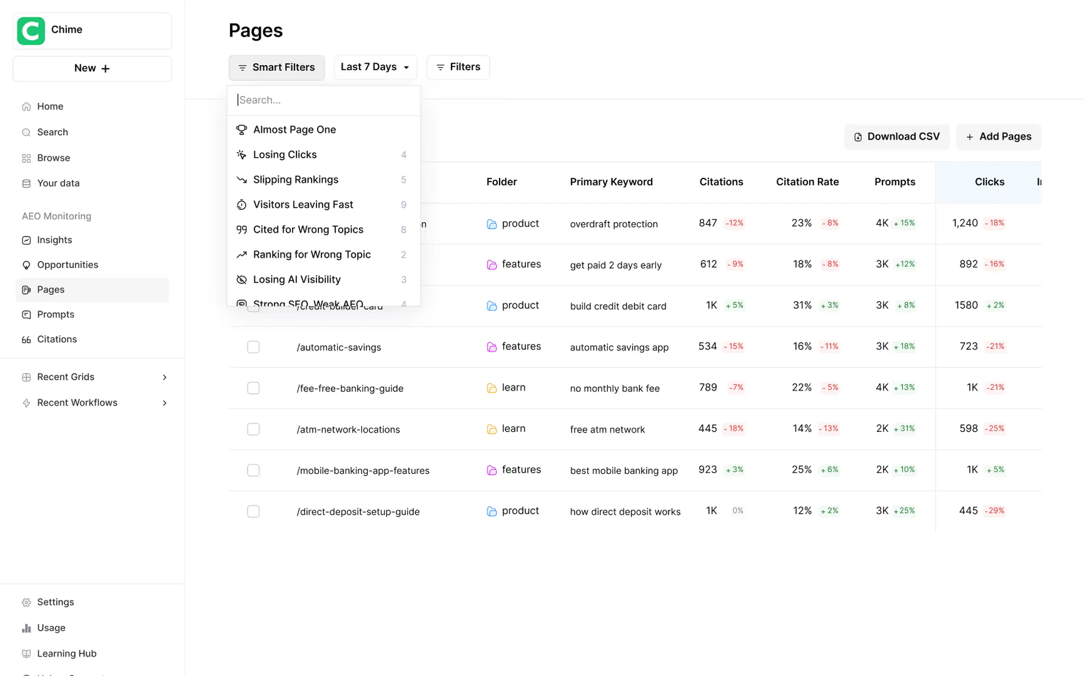
Task: Click the Browse grid icon
Action: (26, 158)
